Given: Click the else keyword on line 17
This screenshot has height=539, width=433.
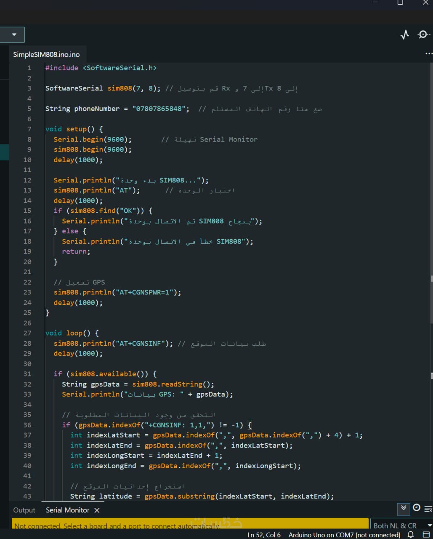Looking at the screenshot, I should [70, 231].
